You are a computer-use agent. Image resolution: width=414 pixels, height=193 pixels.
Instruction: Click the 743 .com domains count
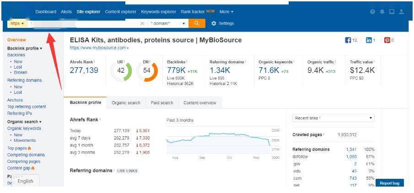point(353,178)
